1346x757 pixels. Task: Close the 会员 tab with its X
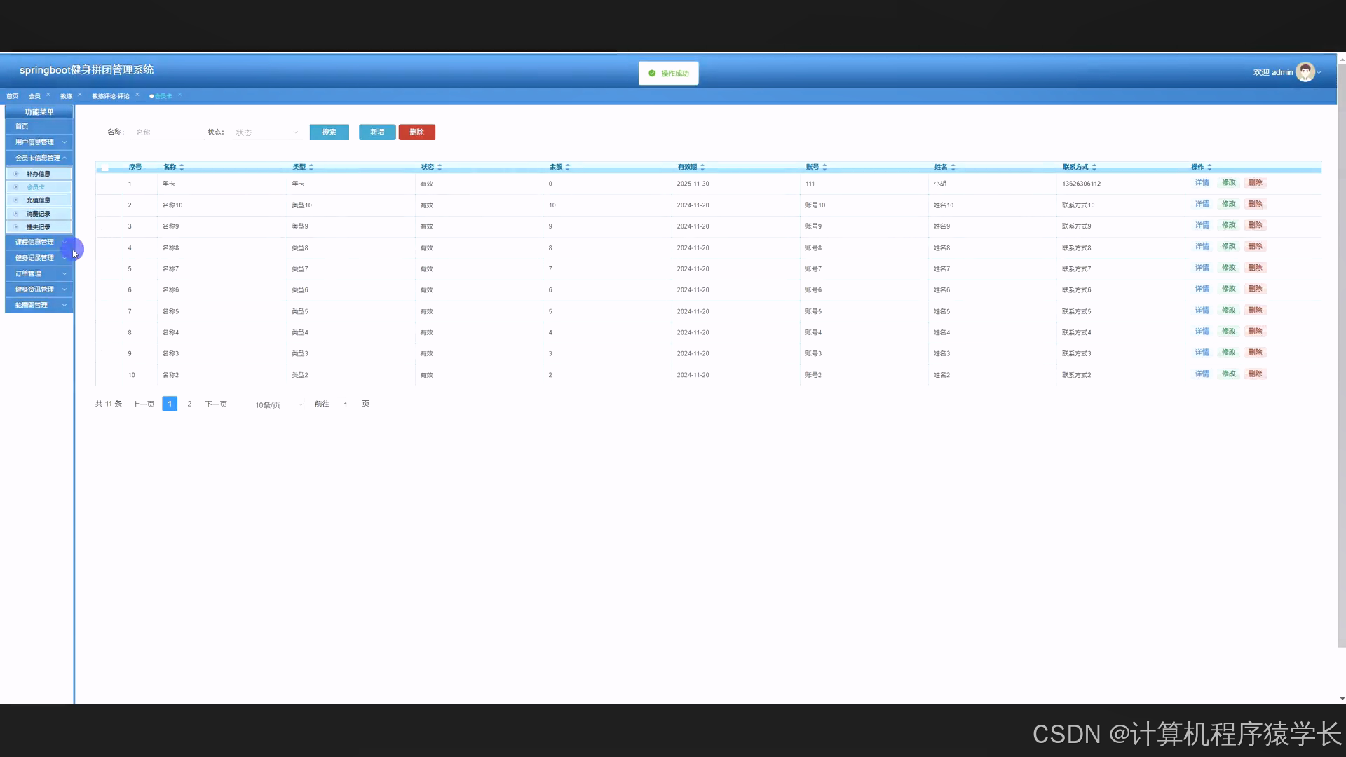(x=48, y=95)
